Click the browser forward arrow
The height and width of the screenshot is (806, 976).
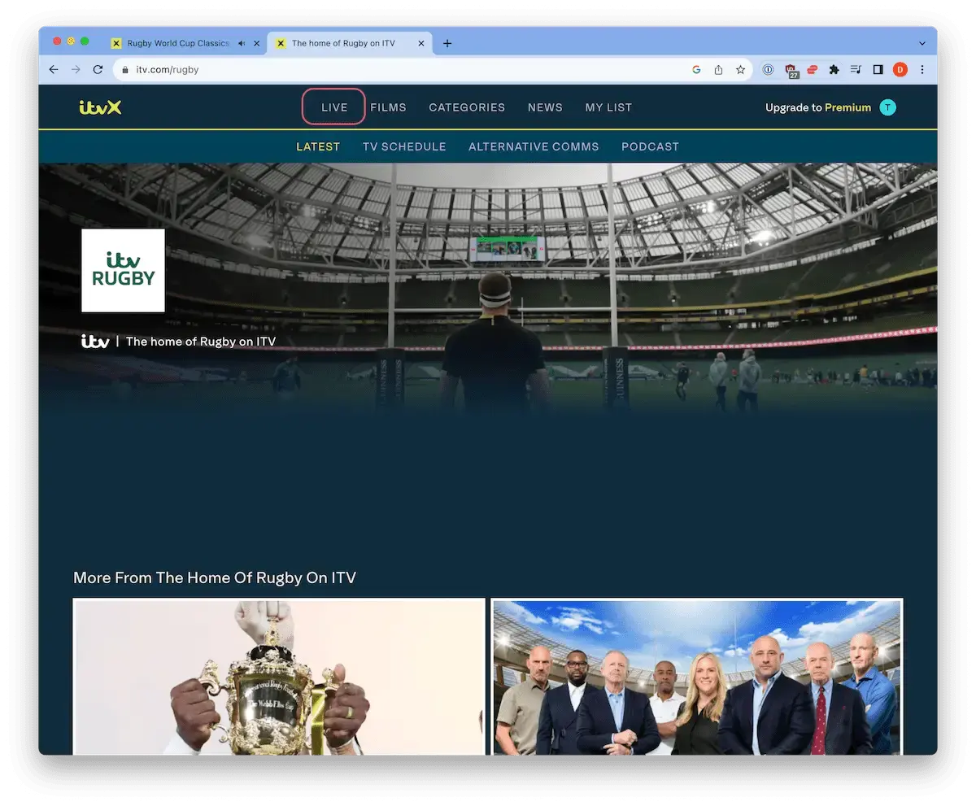(x=76, y=70)
